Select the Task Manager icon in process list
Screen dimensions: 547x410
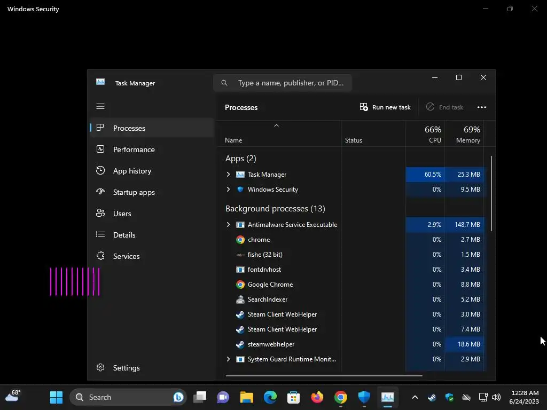coord(240,175)
